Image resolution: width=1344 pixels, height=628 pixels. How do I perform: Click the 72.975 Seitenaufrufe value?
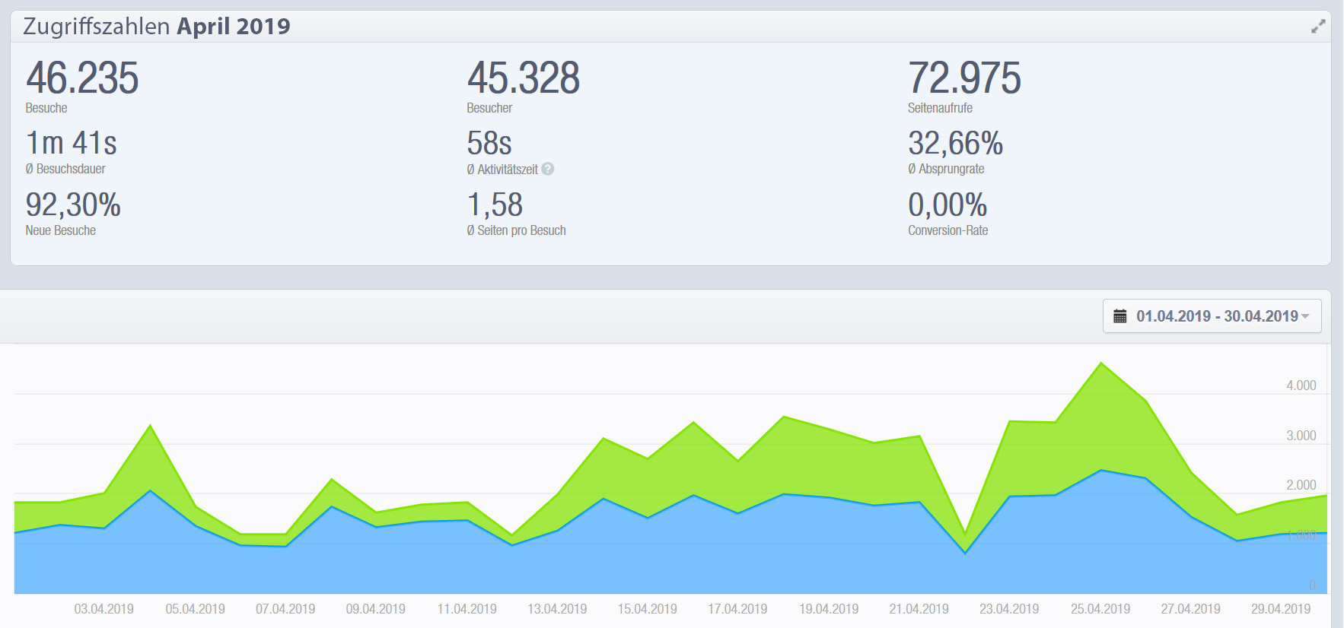click(964, 78)
